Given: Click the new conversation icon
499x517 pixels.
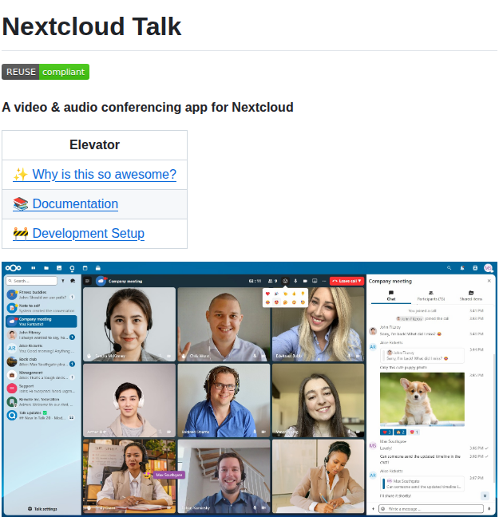Looking at the screenshot, I should (x=73, y=281).
